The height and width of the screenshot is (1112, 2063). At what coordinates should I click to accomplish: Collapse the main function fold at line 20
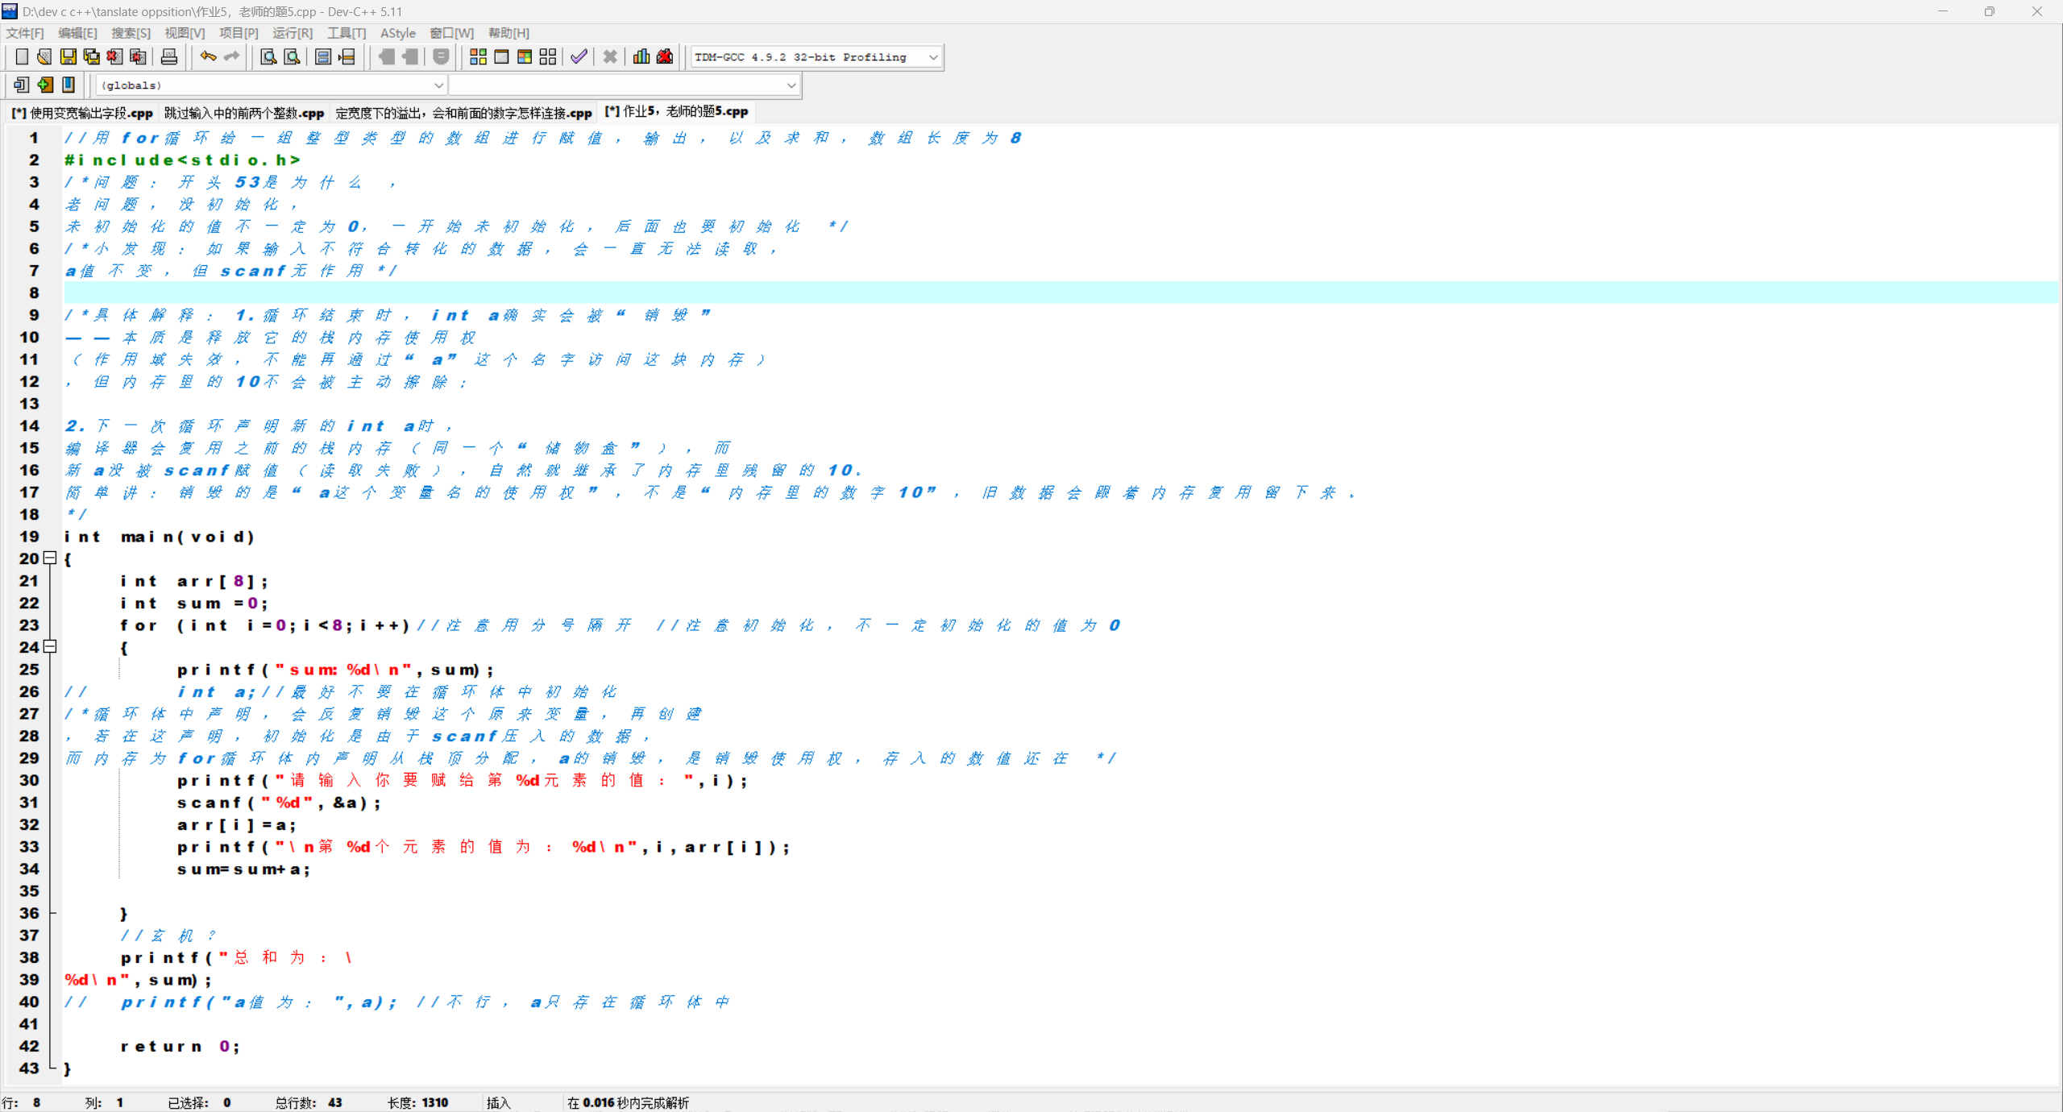tap(50, 558)
